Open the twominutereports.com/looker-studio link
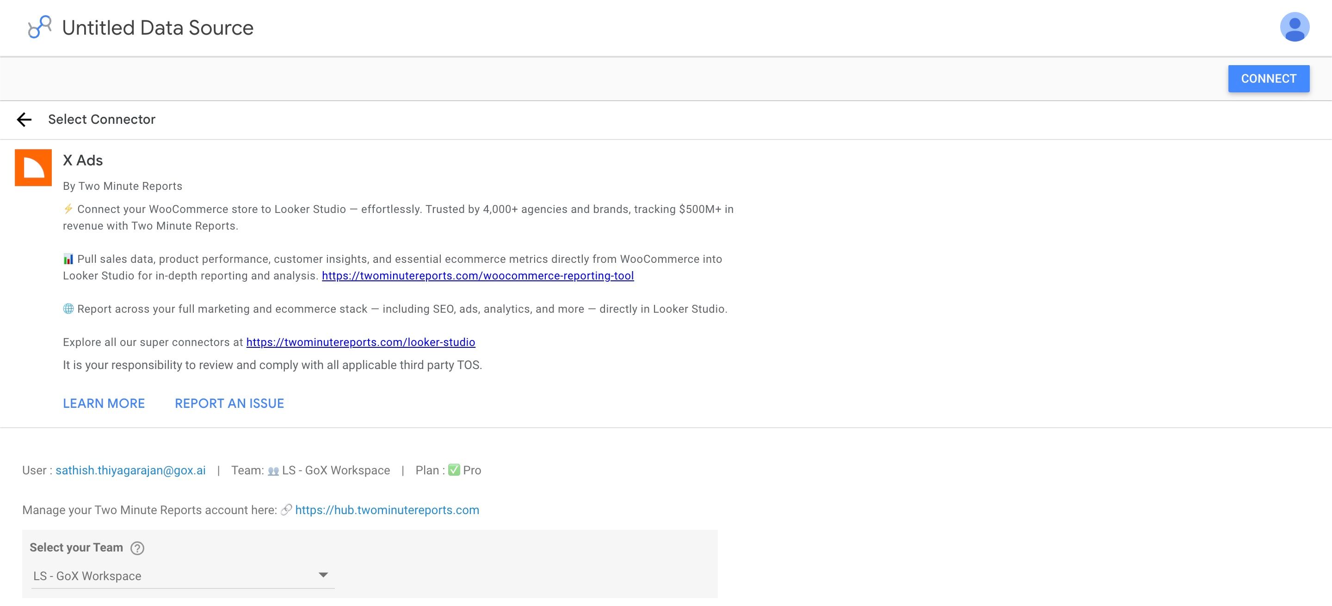This screenshot has height=606, width=1332. [361, 342]
